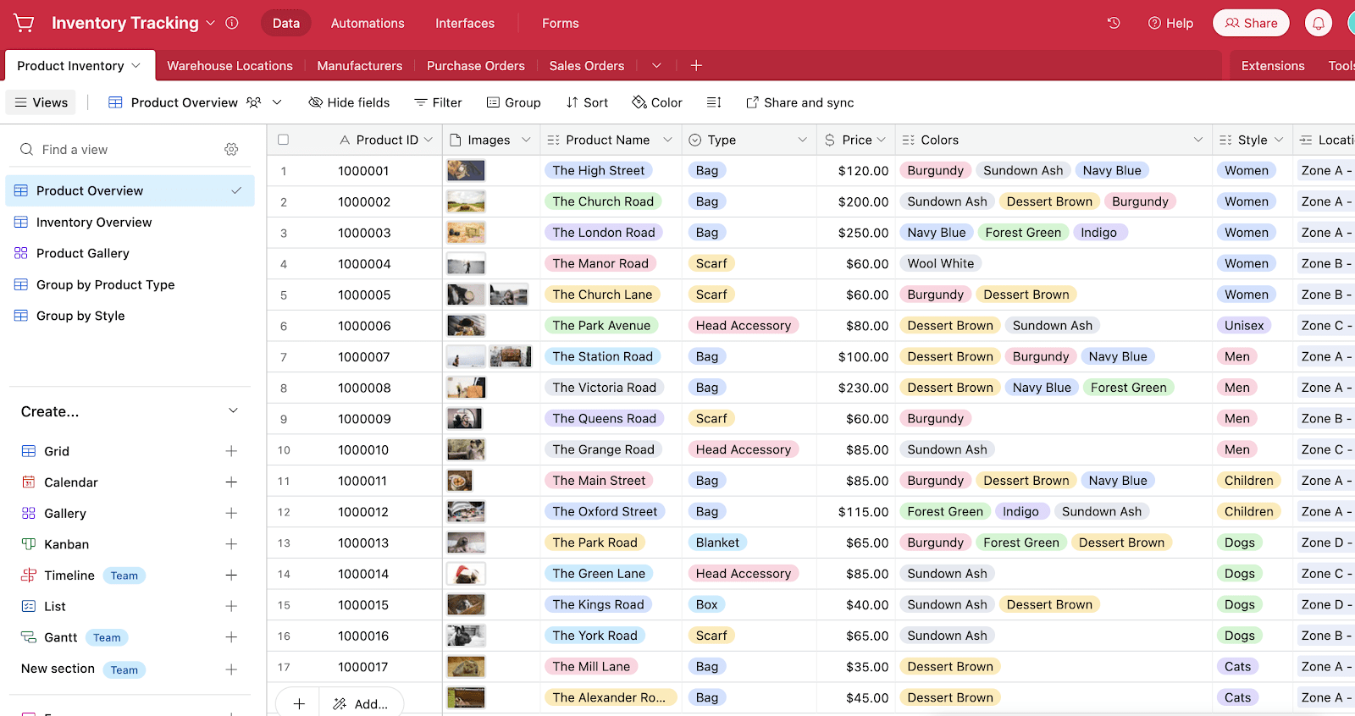The image size is (1355, 716).
Task: Toggle the select-all rows checkbox
Action: point(284,140)
